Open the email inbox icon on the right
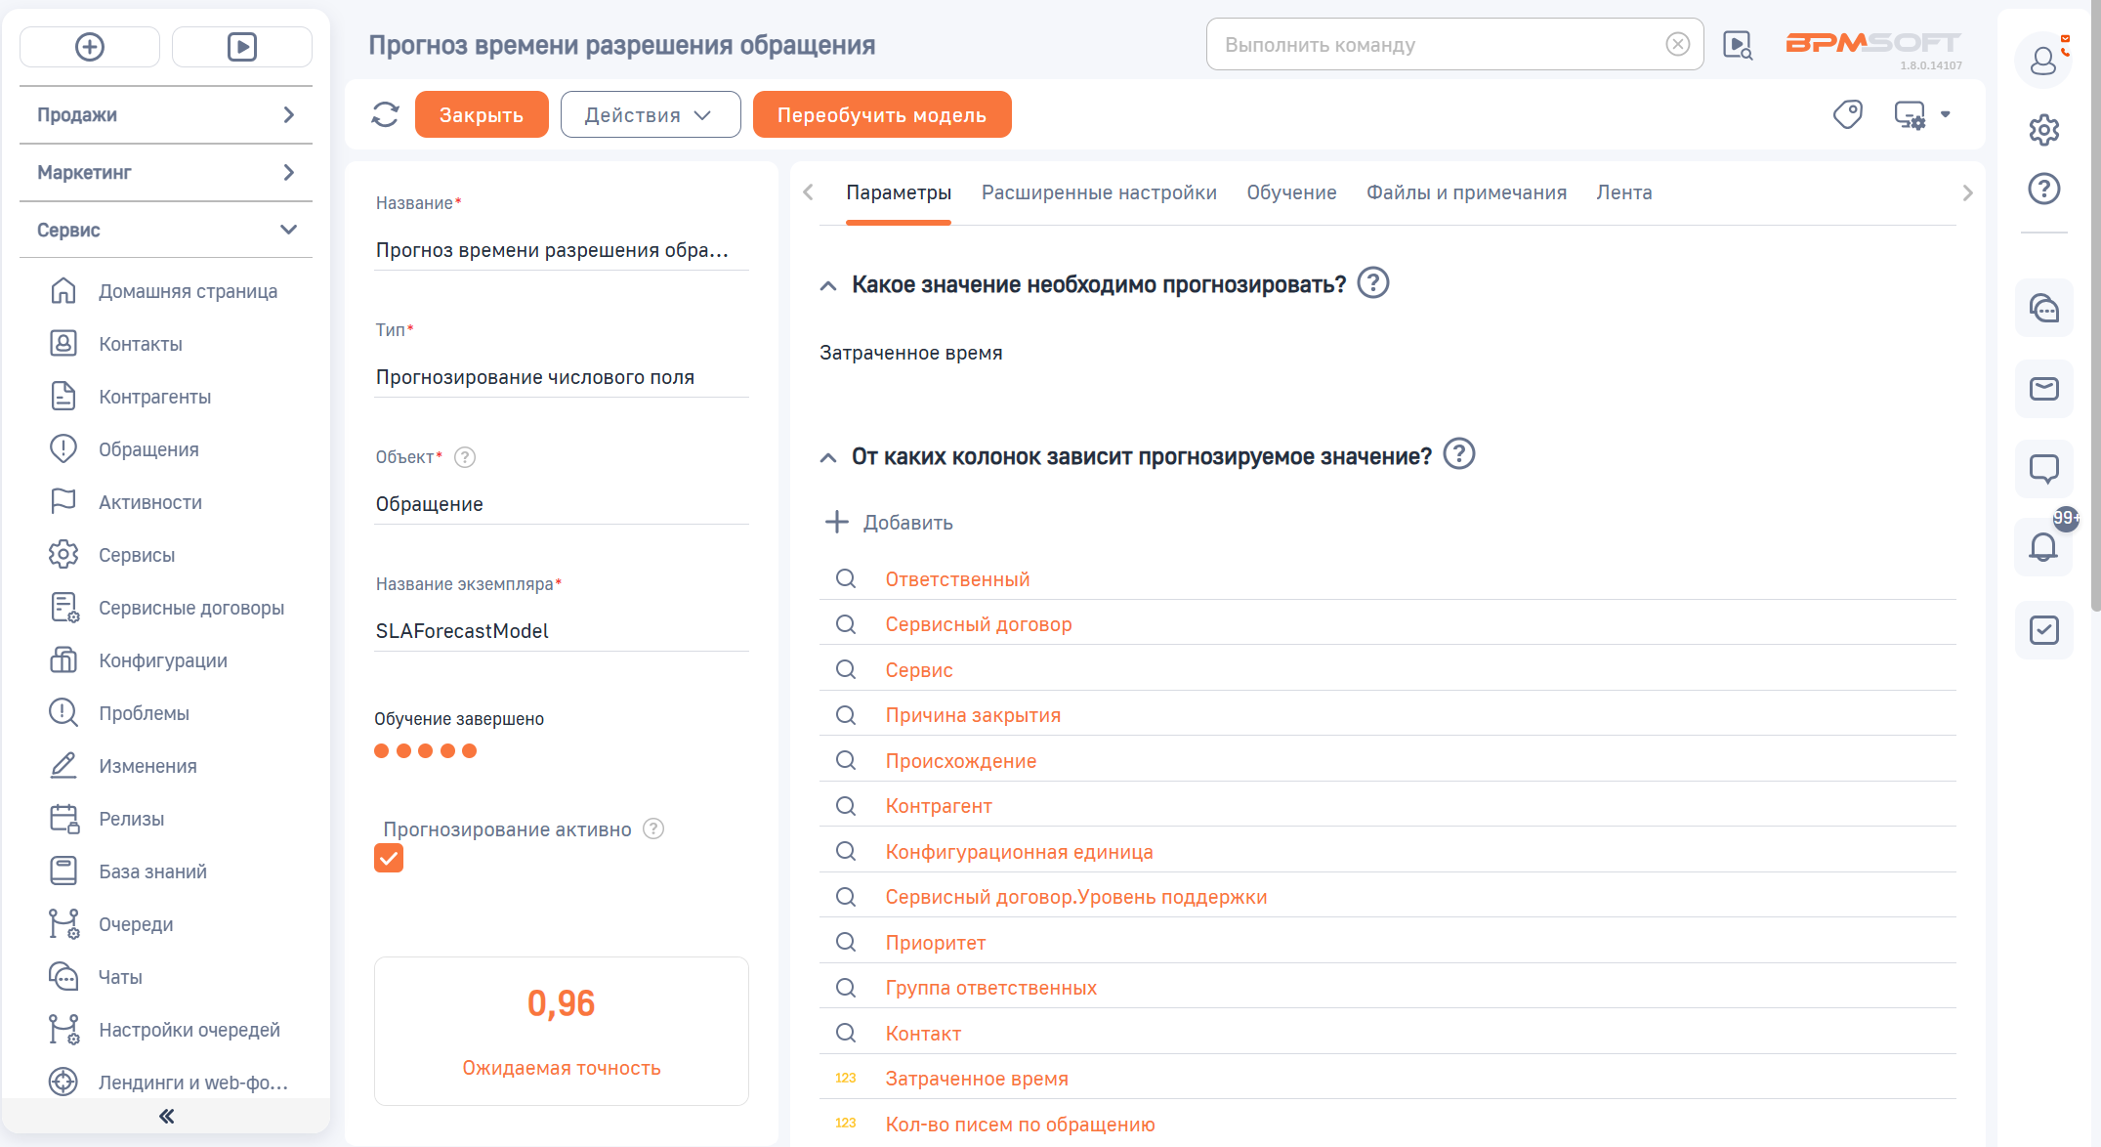 pyautogui.click(x=2044, y=389)
